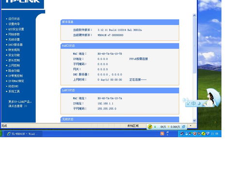The width and height of the screenshot is (242, 181).
Task: Click the LAN口状态 section header
Action: pos(120,90)
